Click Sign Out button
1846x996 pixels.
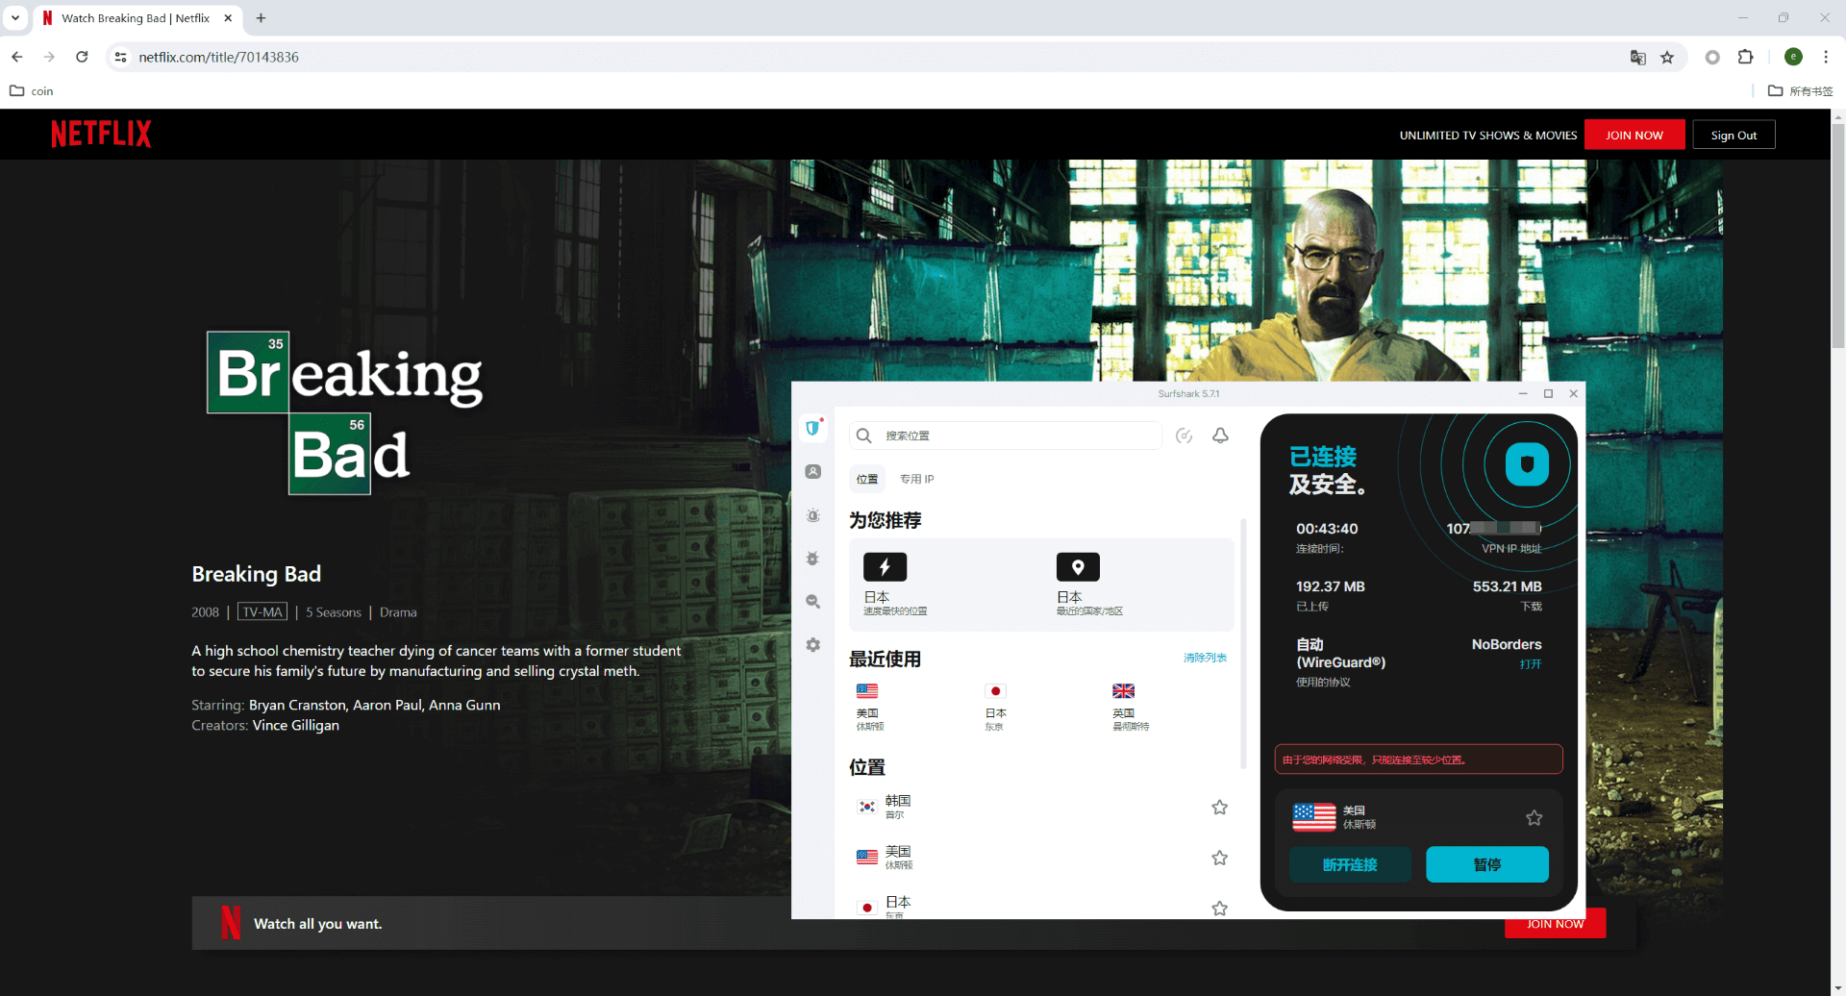tap(1734, 135)
